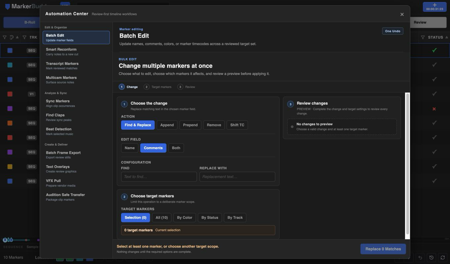
Task: Click the undo icon in bottom bar
Action: point(420,257)
